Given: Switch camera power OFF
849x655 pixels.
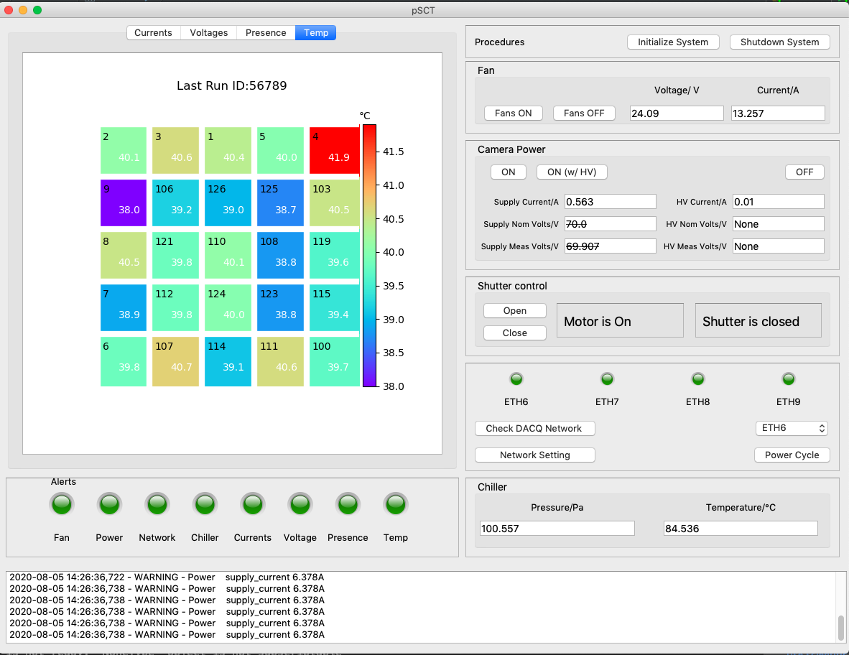Looking at the screenshot, I should pos(804,172).
